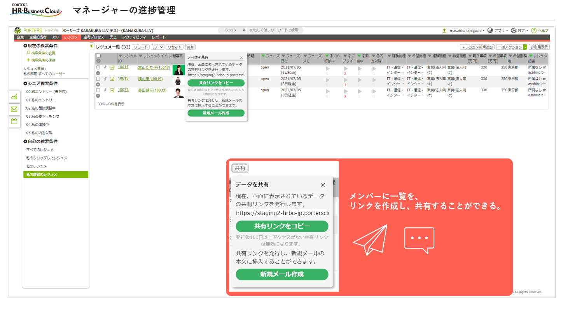
Task: Open the ヘルプ question mark icon
Action: coord(533,30)
